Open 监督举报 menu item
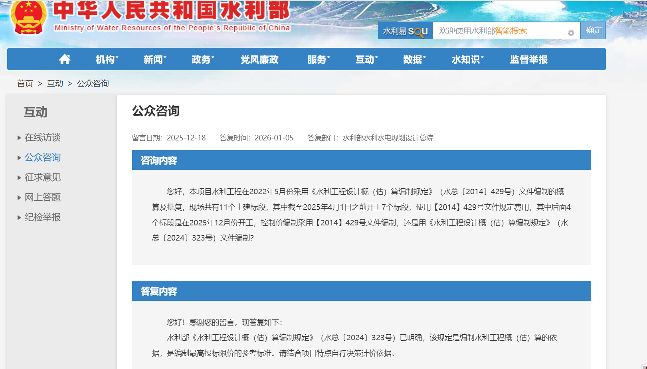This screenshot has height=369, width=647. (x=528, y=59)
